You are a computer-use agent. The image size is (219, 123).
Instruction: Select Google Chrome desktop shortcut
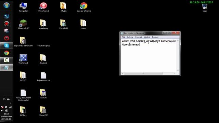coord(84,7)
